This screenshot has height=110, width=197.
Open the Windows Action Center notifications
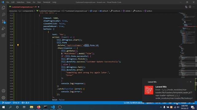pyautogui.click(x=193, y=107)
